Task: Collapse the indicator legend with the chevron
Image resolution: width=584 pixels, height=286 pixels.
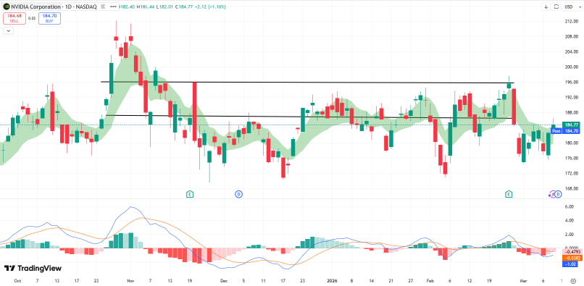Action: point(8,31)
